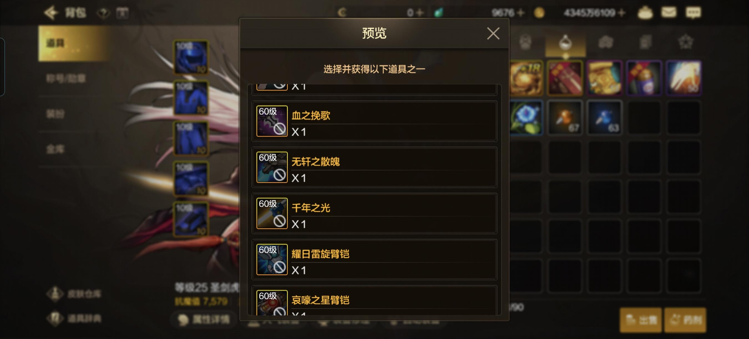Click the 血之挽歌 item name row

(x=374, y=121)
